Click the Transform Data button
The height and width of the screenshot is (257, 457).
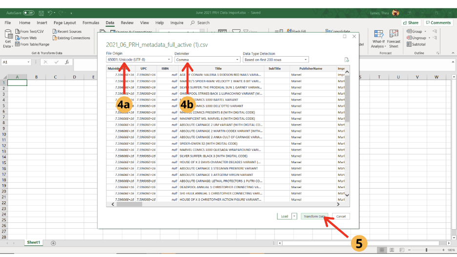[x=314, y=216]
